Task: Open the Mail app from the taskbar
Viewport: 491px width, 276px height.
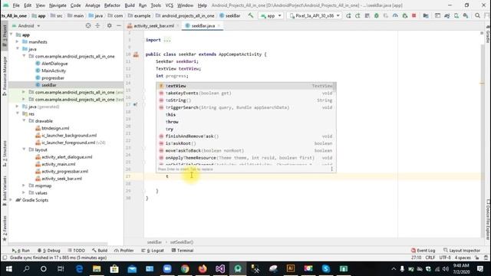Action: 132,269
